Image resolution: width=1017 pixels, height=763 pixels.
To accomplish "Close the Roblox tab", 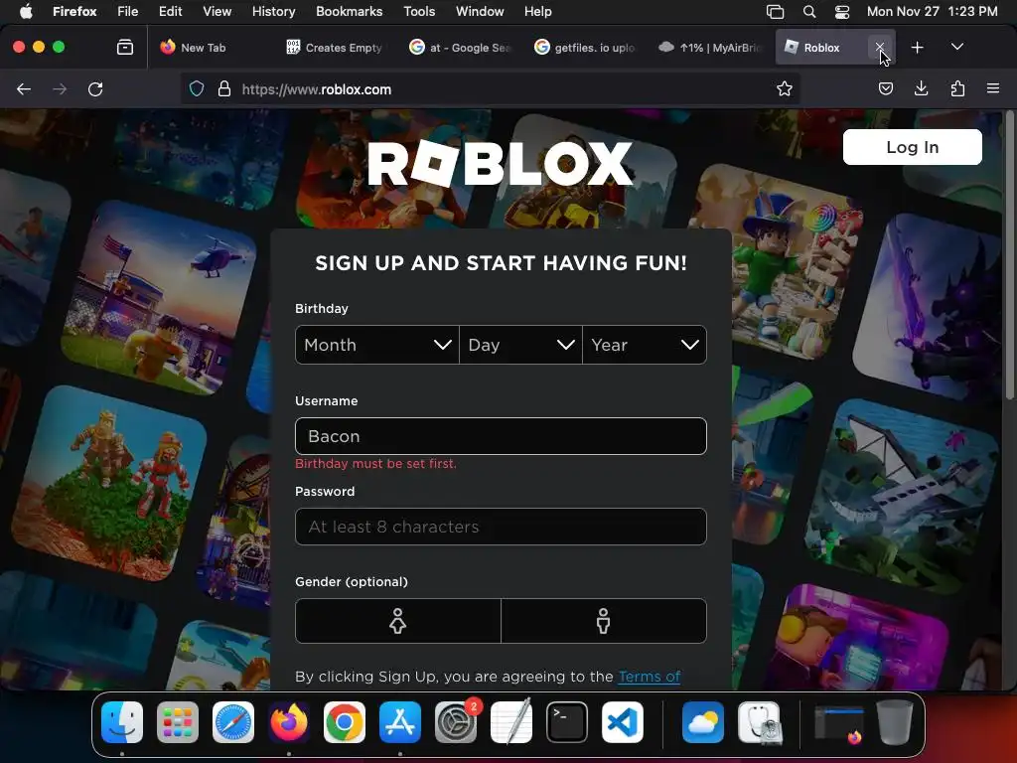I will pos(880,48).
